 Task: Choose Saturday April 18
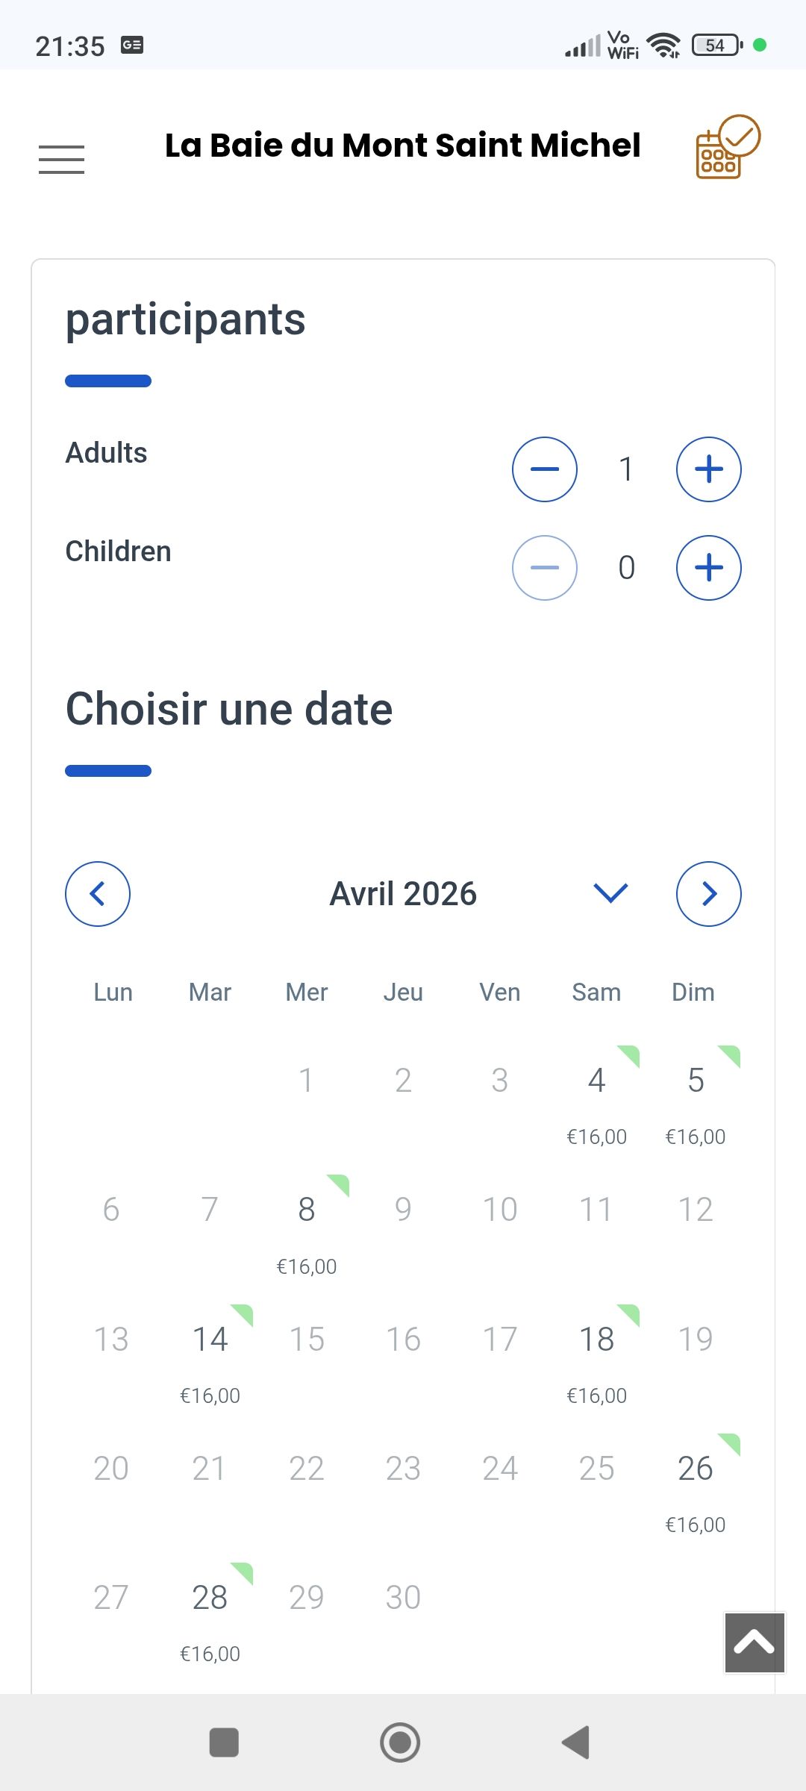click(x=596, y=1355)
